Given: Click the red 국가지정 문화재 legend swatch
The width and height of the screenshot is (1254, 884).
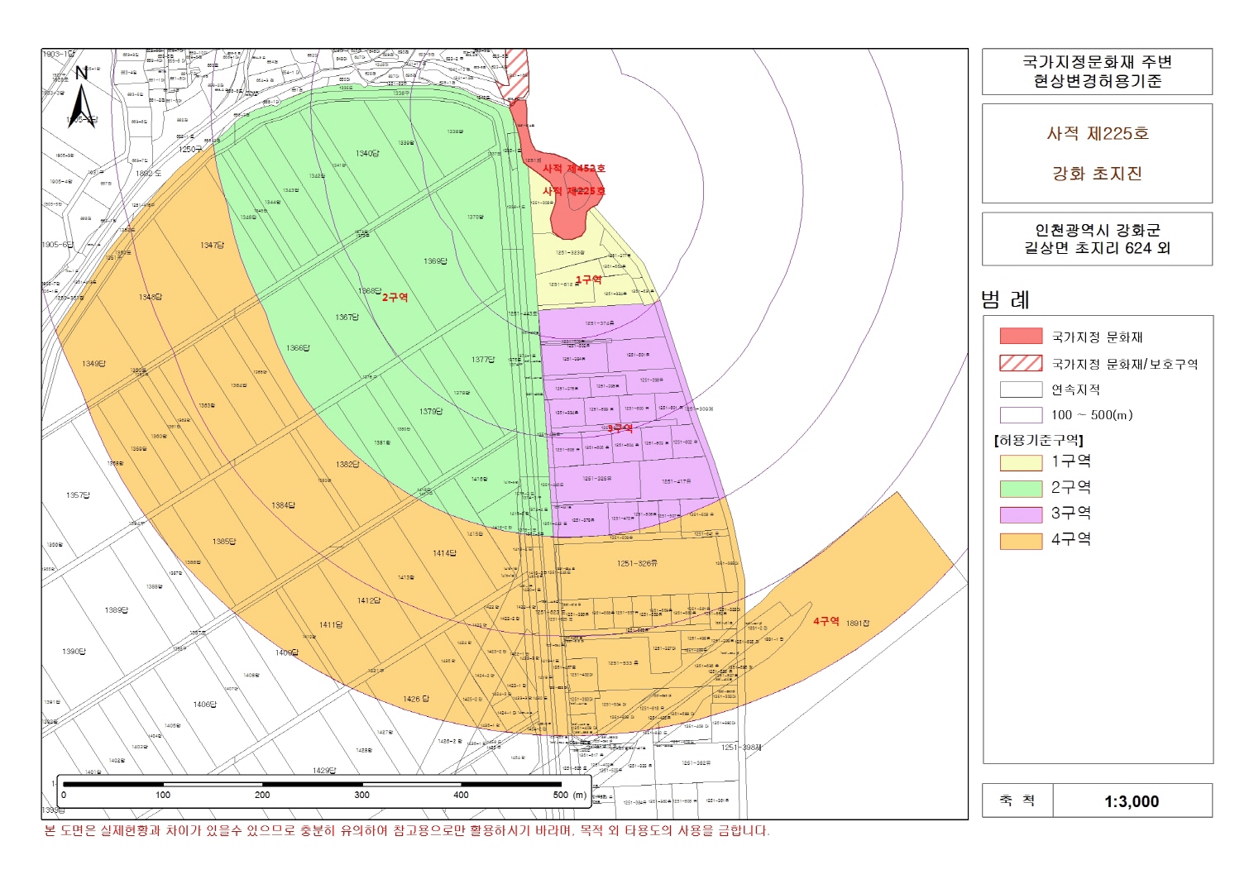Looking at the screenshot, I should pyautogui.click(x=1021, y=337).
